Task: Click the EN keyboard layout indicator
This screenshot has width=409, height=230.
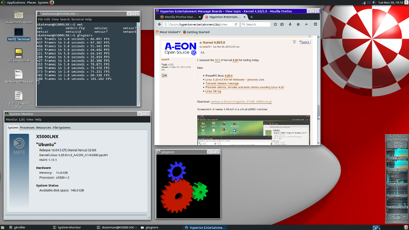Action: [369, 3]
